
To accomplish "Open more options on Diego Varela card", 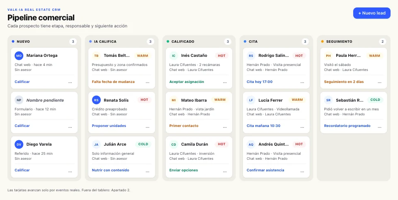I will coord(70,171).
